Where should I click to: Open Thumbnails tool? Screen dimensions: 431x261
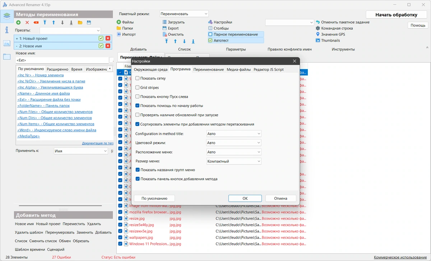tap(328, 40)
